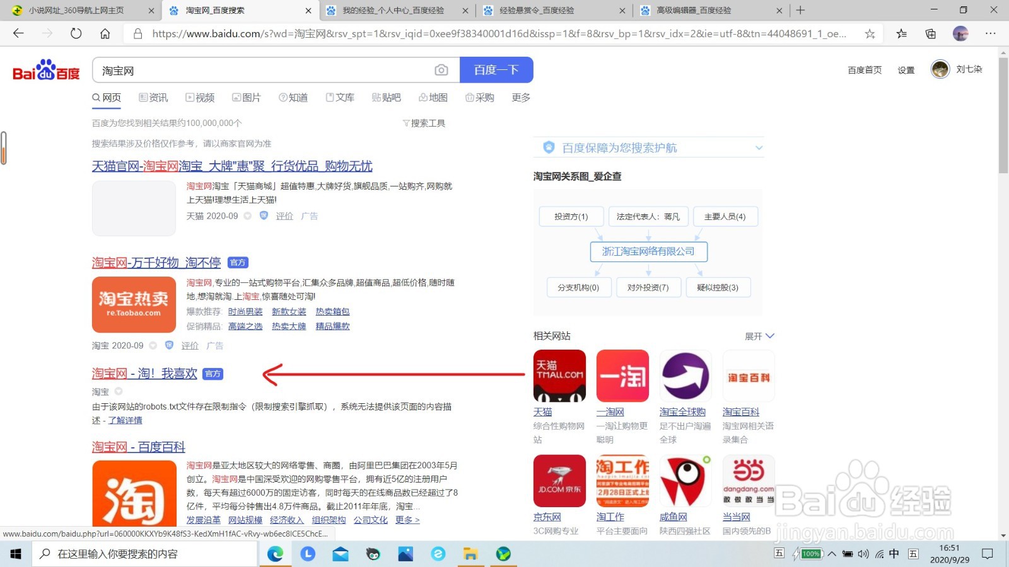1009x567 pixels.
Task: Open user menu via 刘七染 avatar
Action: pos(942,69)
